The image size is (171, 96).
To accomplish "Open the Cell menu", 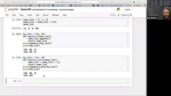I will coord(37,15).
